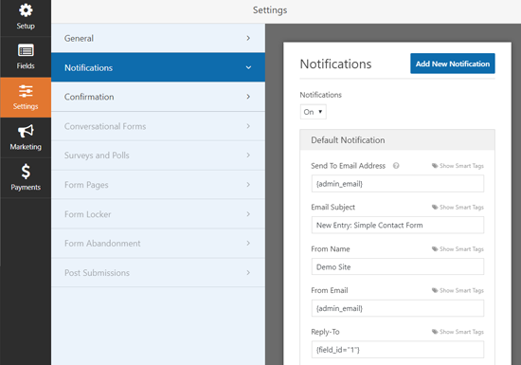Open Conversational Forms settings
Image resolution: width=521 pixels, height=365 pixels.
click(158, 126)
